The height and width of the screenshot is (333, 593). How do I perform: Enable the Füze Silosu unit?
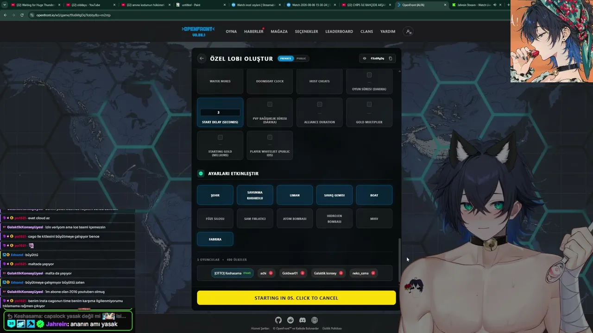215,218
